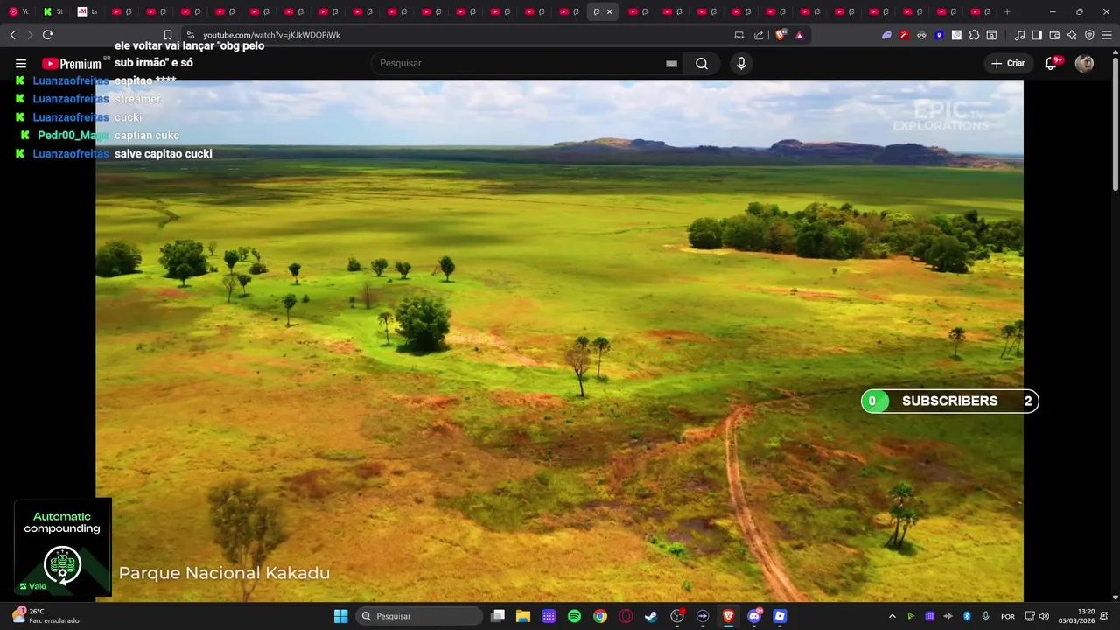
Task: Click the red magic wand extension icon
Action: (904, 35)
